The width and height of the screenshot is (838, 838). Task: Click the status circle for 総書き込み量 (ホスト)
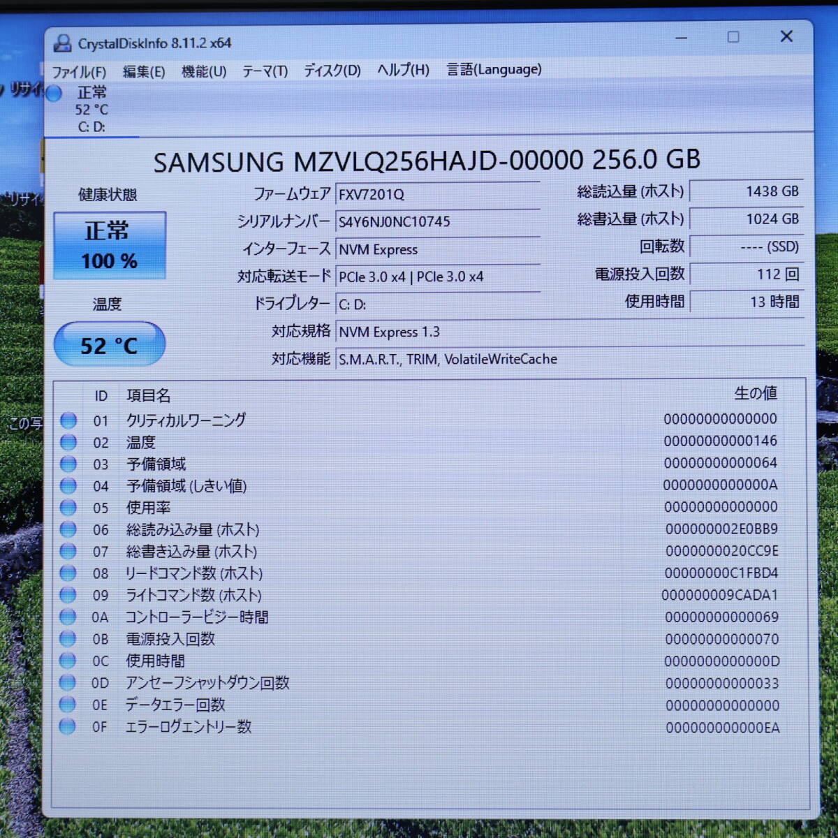click(x=68, y=551)
